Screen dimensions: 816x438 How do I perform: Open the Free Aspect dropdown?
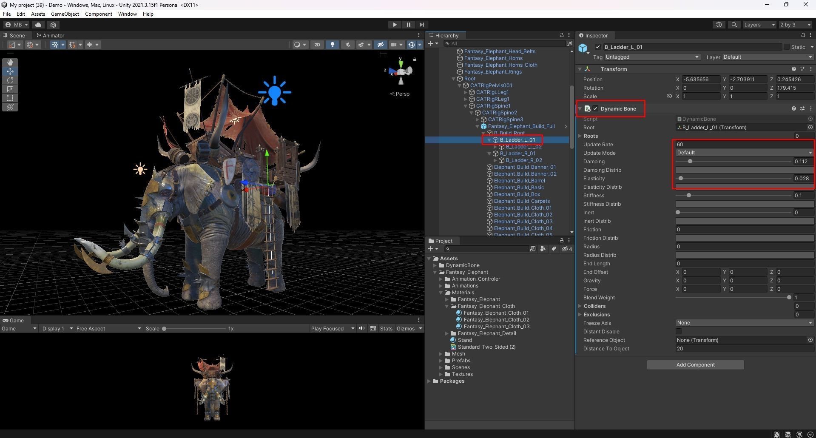point(108,328)
